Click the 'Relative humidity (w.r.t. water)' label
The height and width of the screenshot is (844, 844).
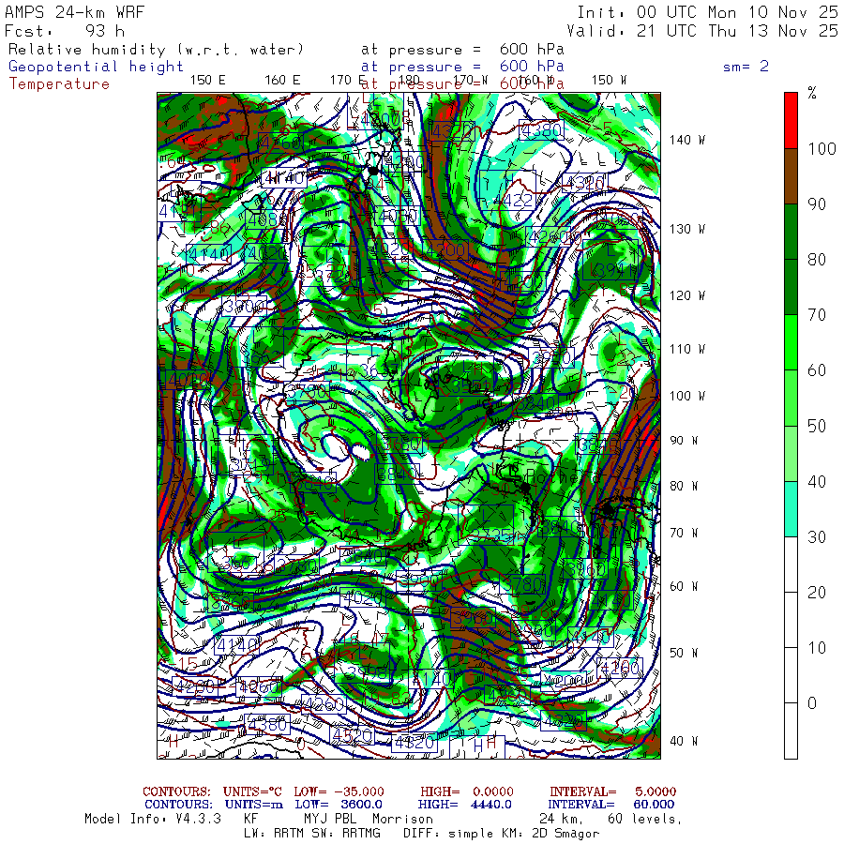tap(157, 49)
